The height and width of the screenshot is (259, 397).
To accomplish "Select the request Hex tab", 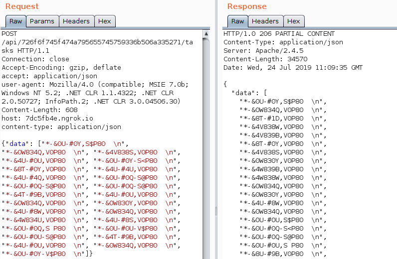I will click(x=105, y=21).
